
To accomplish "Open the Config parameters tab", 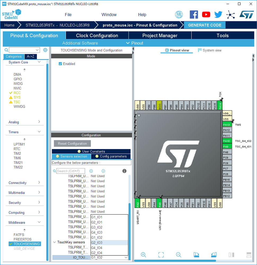I will [111, 156].
